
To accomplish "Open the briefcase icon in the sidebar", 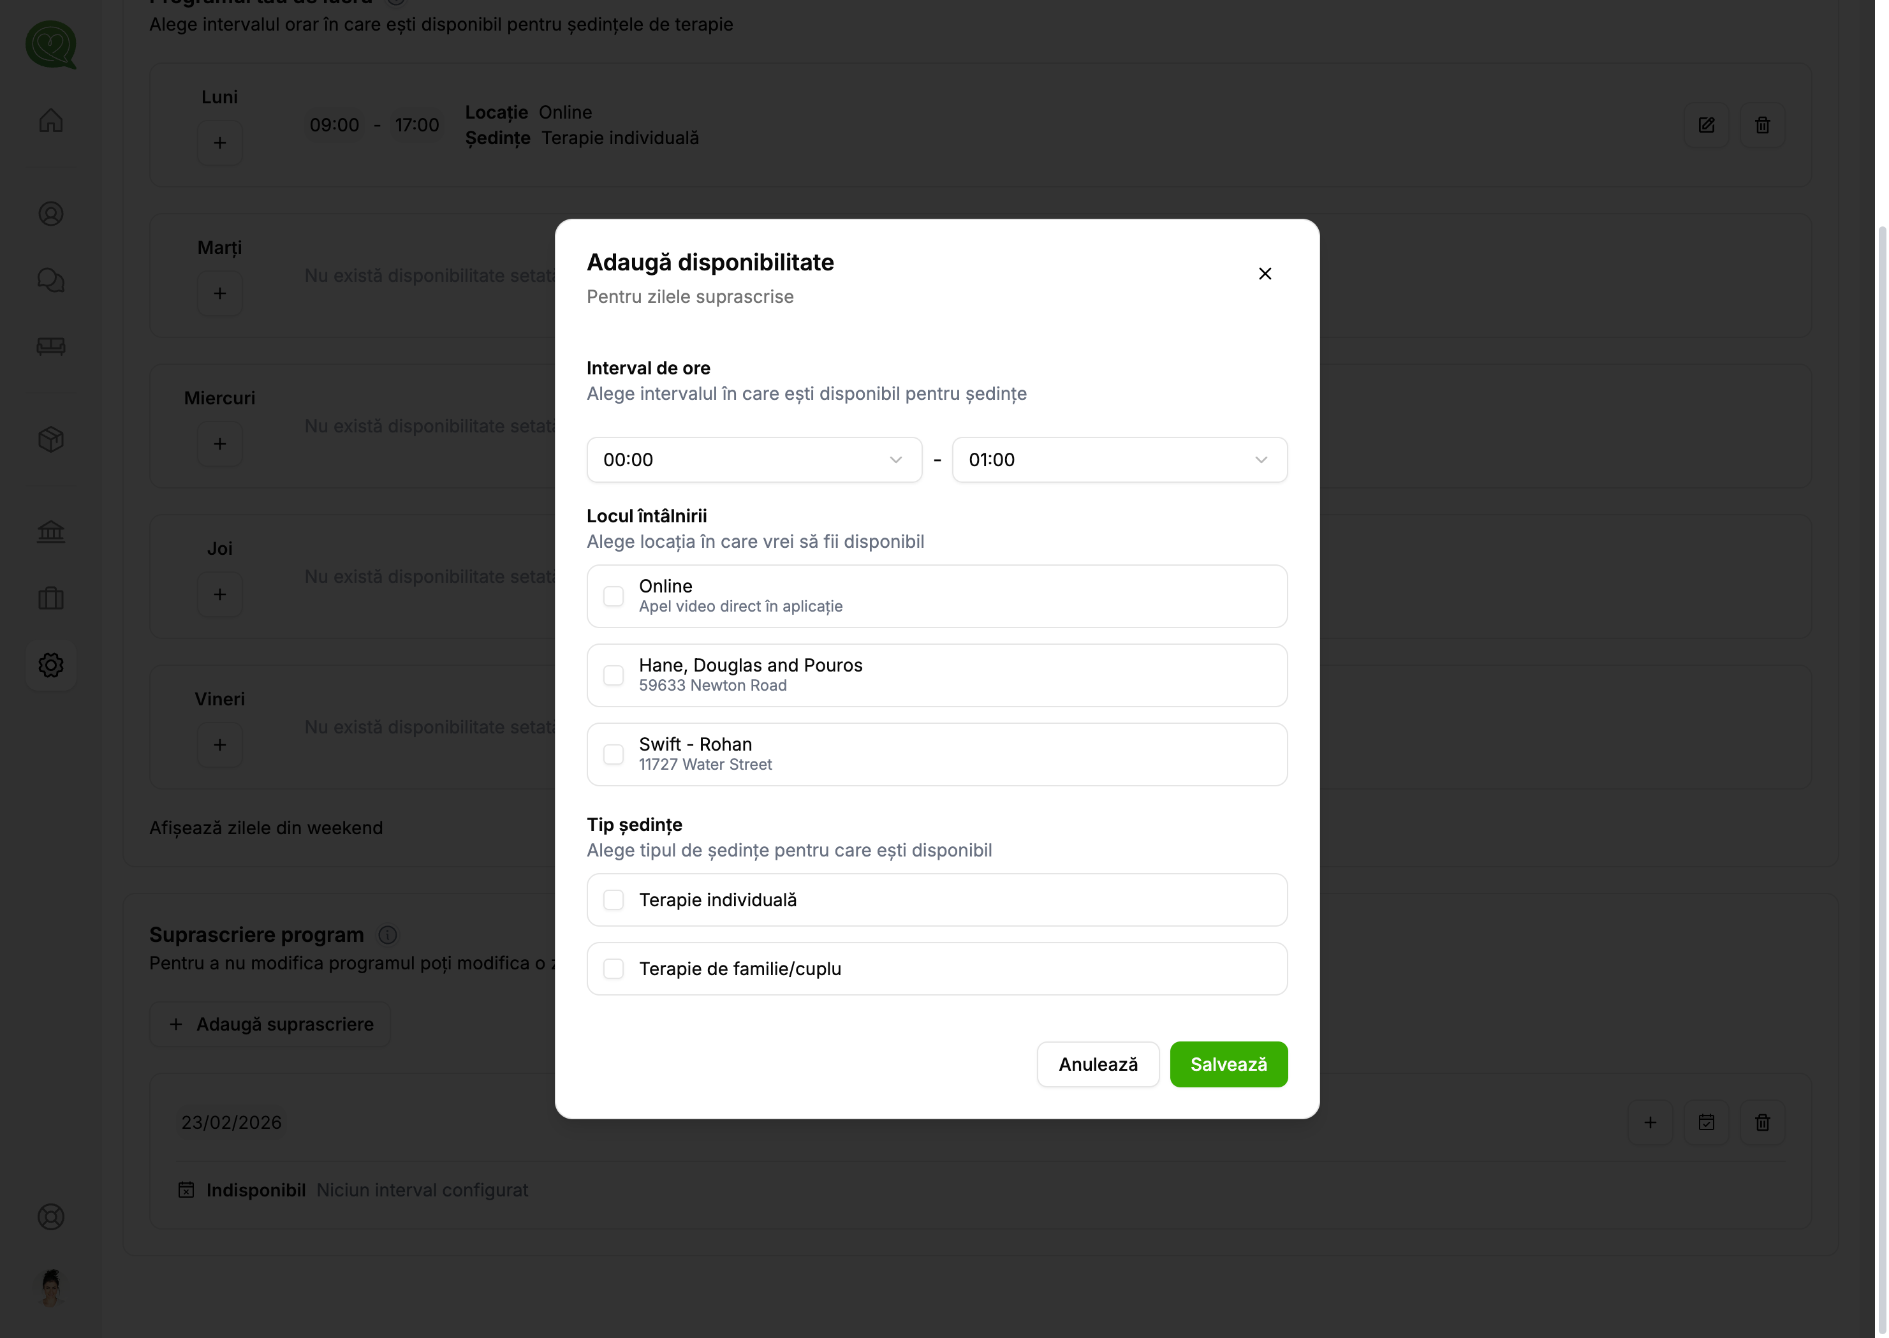I will 50,598.
